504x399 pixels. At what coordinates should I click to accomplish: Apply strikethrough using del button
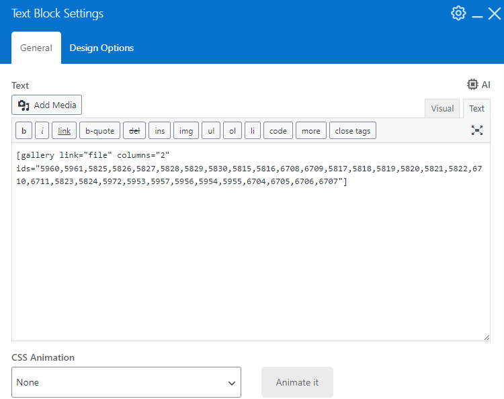point(134,131)
